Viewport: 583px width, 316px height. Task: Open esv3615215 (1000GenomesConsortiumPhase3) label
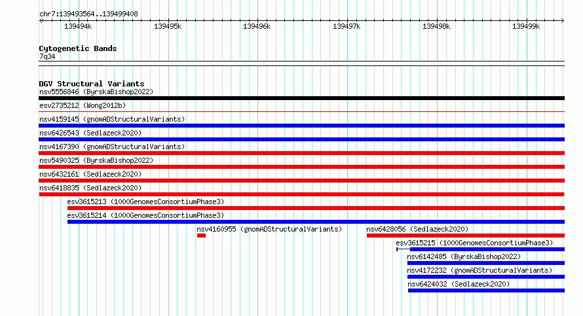474,243
